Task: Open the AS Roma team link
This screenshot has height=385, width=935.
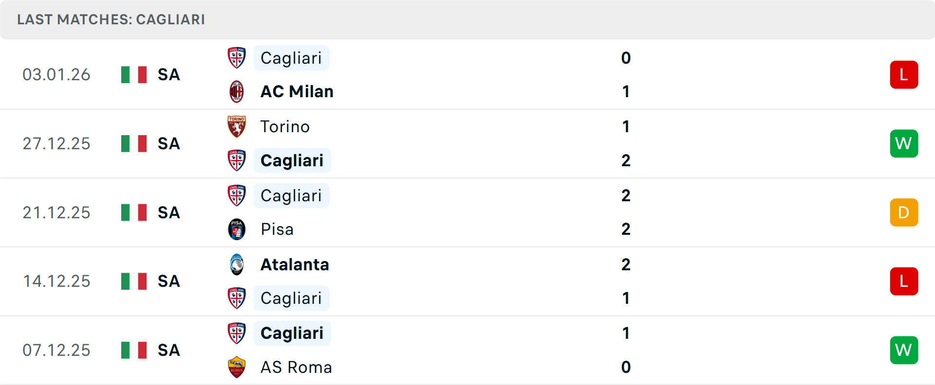Action: point(296,367)
